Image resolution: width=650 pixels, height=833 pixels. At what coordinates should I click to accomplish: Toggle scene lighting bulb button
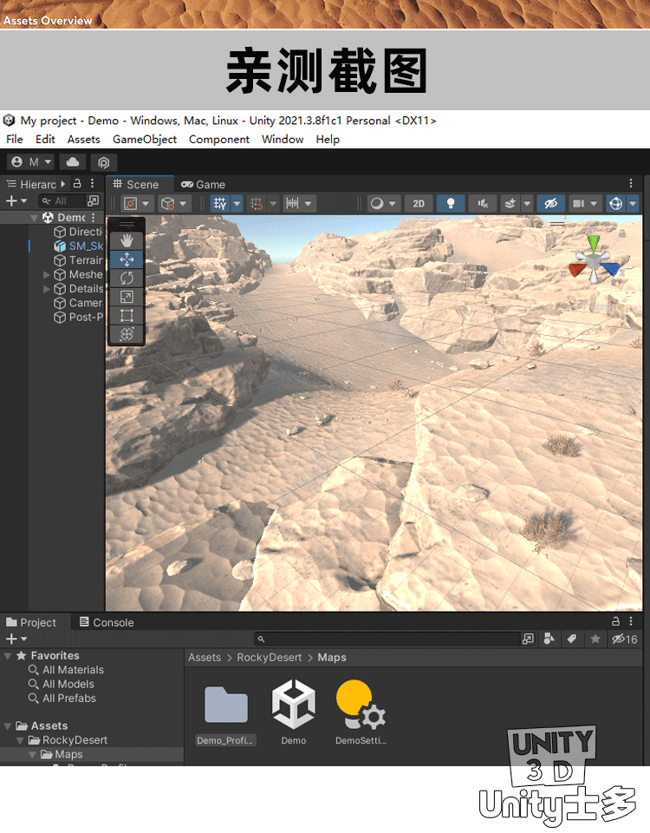click(450, 203)
